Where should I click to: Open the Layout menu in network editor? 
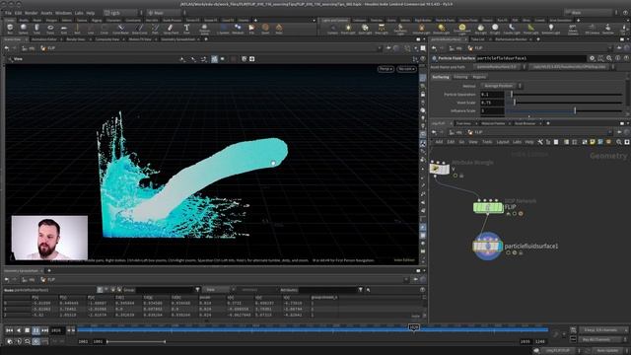[502, 142]
